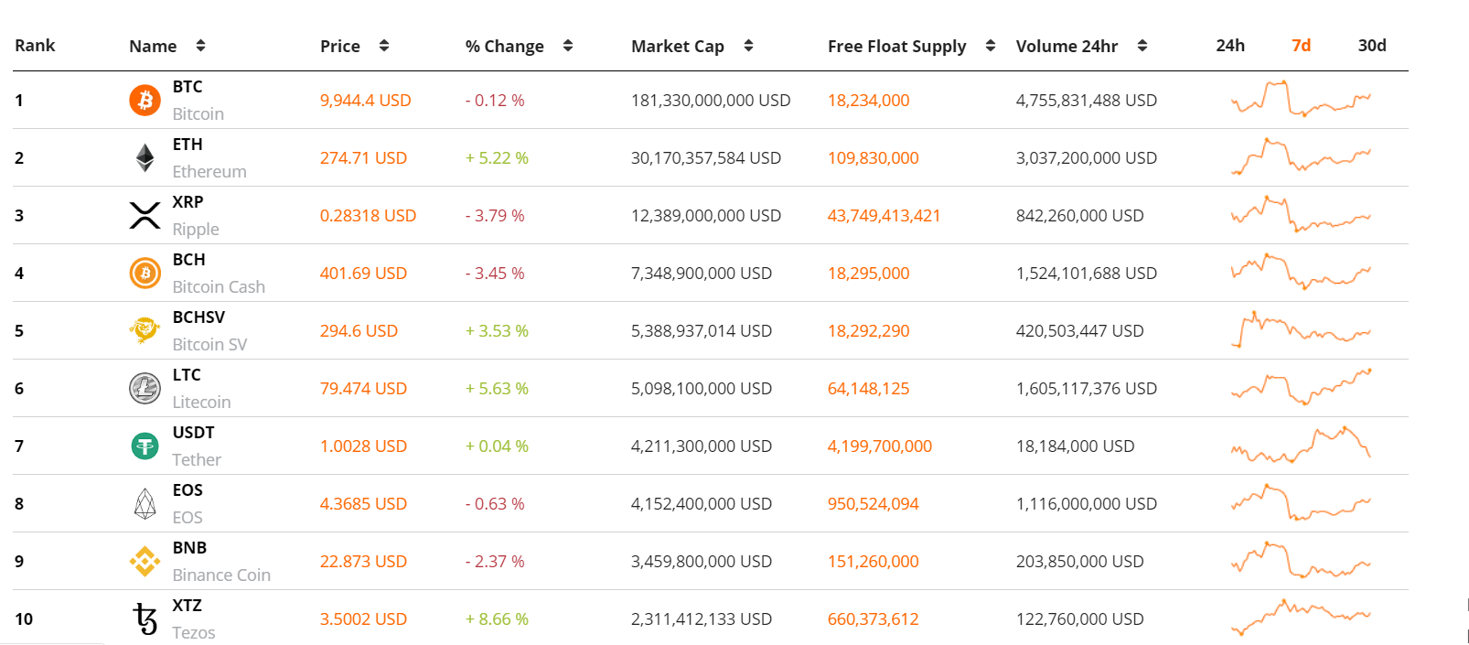This screenshot has width=1469, height=645.
Task: Click the 79.474 USD price
Action: (363, 389)
